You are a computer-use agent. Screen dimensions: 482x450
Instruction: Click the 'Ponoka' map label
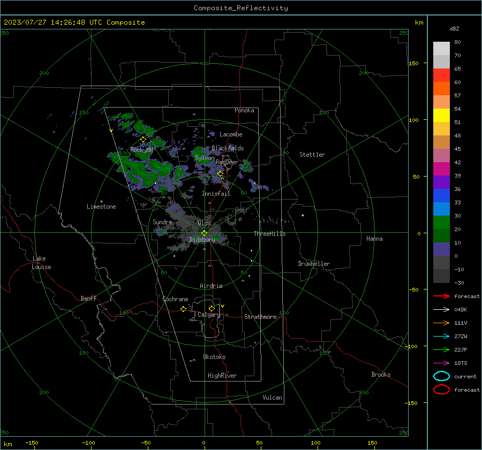click(x=244, y=110)
